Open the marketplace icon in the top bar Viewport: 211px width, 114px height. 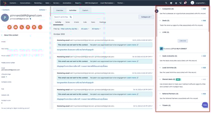tap(171, 3)
